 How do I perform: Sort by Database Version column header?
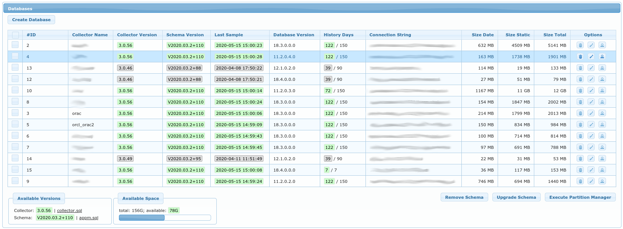(x=294, y=35)
